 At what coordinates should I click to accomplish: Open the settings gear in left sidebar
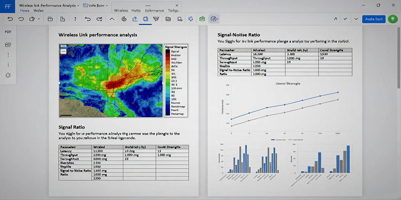(8, 75)
